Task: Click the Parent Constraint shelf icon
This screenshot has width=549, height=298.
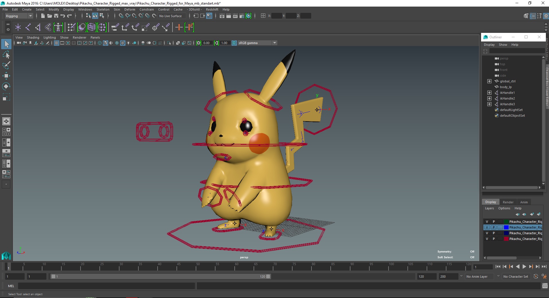Action: [x=115, y=27]
